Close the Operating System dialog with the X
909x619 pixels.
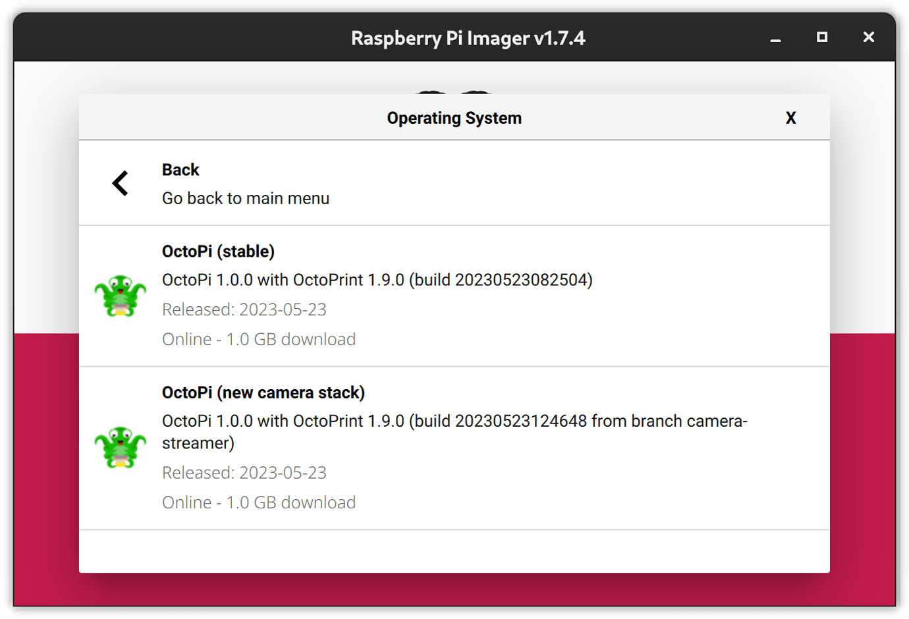pos(790,118)
